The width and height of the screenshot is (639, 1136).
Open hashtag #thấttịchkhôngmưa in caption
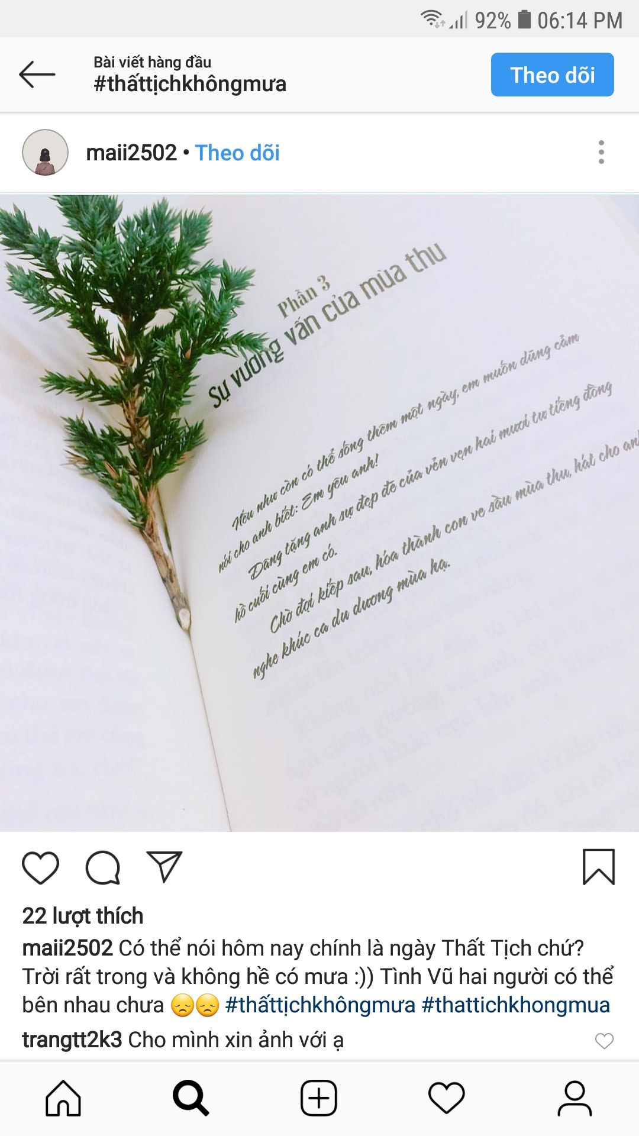(x=320, y=1005)
